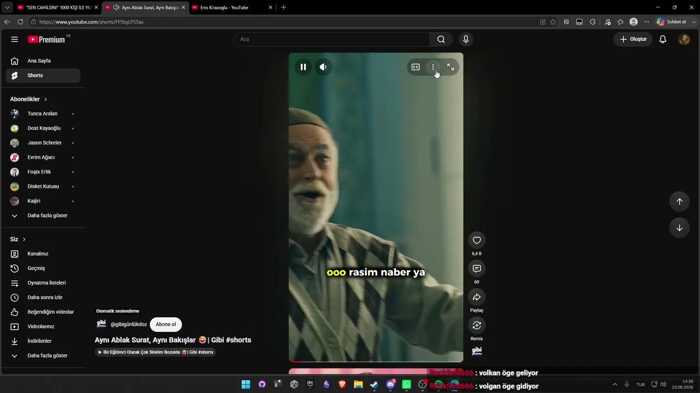Screen dimensions: 700x393
Task: Go to the previous Short
Action: click(679, 201)
